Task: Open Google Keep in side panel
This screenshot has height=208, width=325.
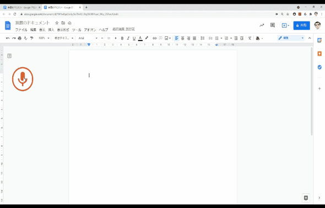Action: tap(319, 54)
